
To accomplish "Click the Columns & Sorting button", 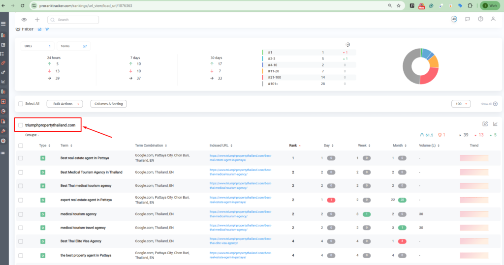I will 109,104.
